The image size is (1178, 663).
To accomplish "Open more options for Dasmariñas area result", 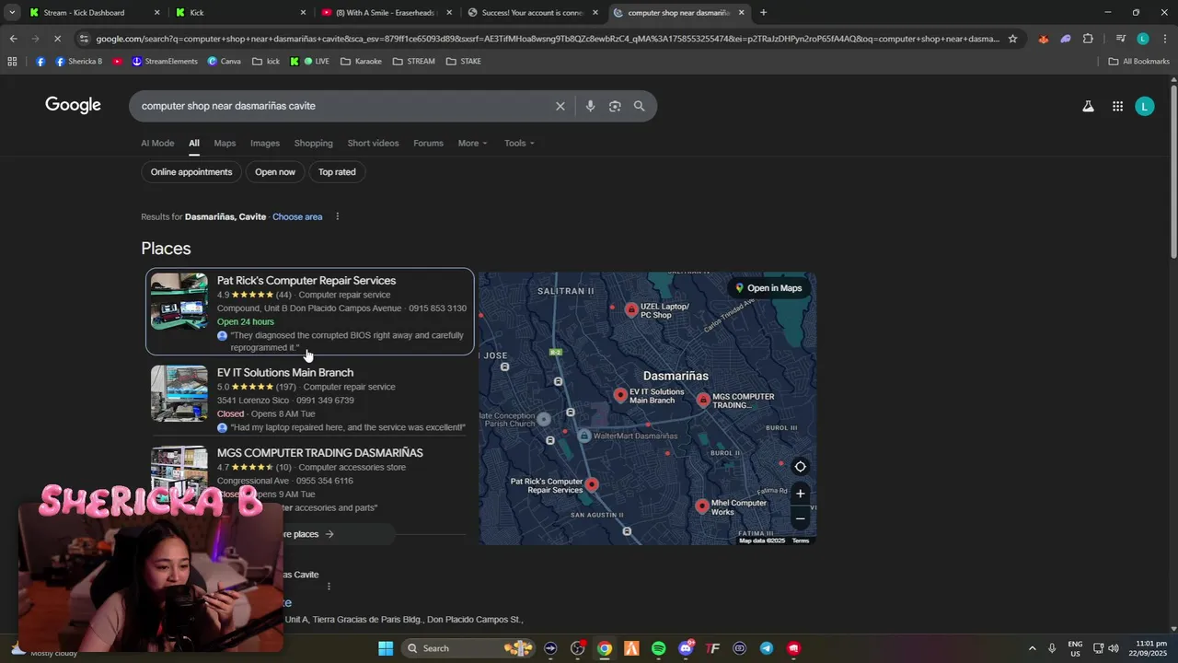I will coord(337,216).
